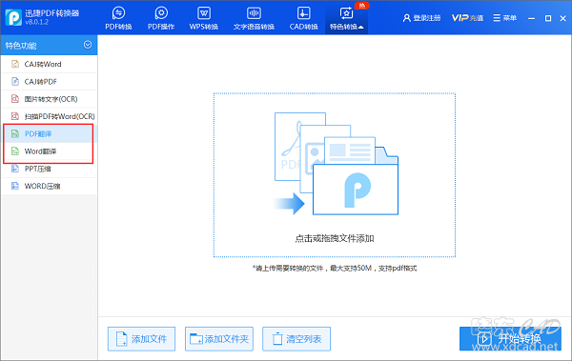Click the 清空列表 button

(296, 339)
